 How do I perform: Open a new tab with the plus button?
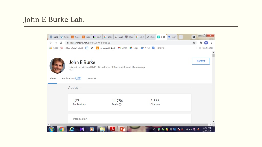point(181,37)
